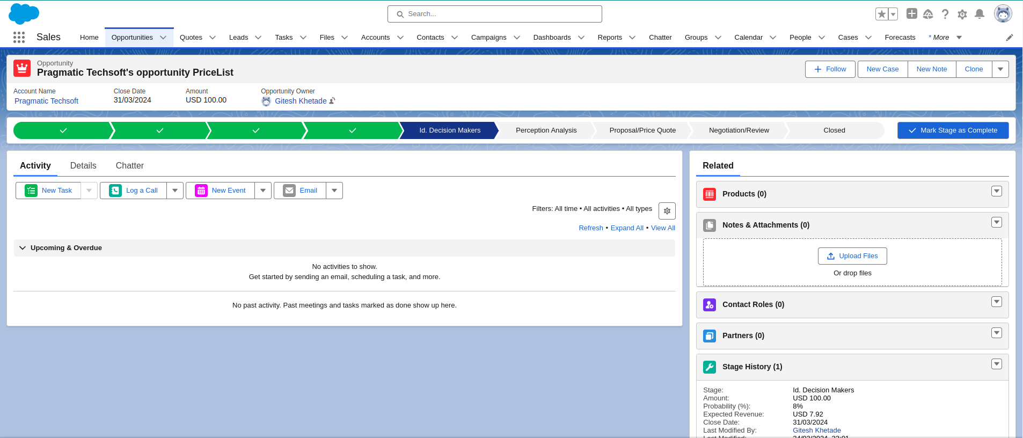Click the View All activities link

point(663,228)
